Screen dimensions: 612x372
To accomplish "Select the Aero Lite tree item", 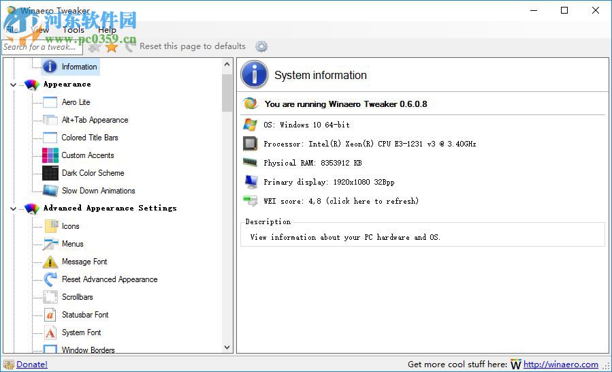I will pos(76,102).
